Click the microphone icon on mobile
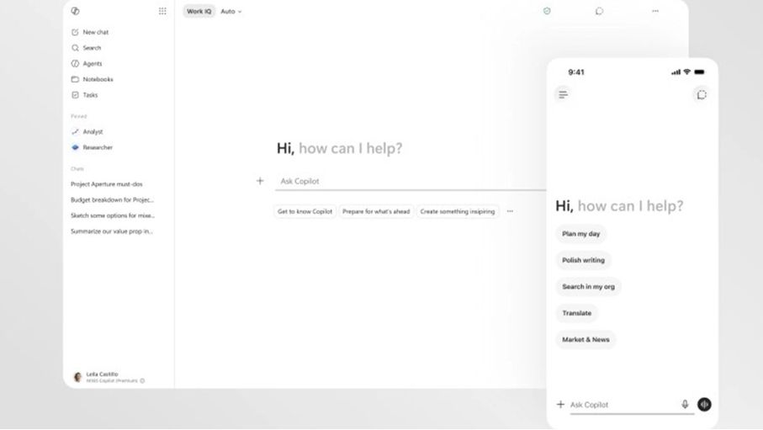This screenshot has width=763, height=430. [x=685, y=404]
